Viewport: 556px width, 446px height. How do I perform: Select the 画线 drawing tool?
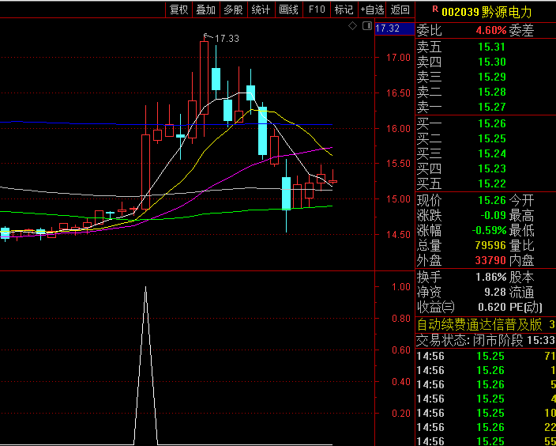click(288, 9)
